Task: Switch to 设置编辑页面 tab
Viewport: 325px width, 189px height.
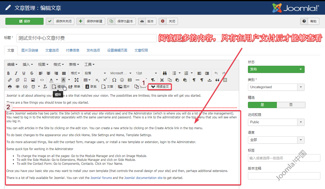Action: tap(117, 50)
